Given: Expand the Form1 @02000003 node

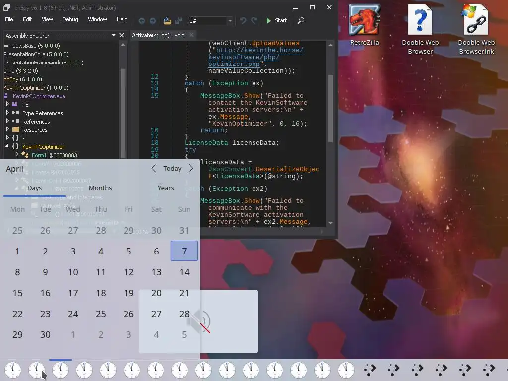Looking at the screenshot, I should (17, 155).
